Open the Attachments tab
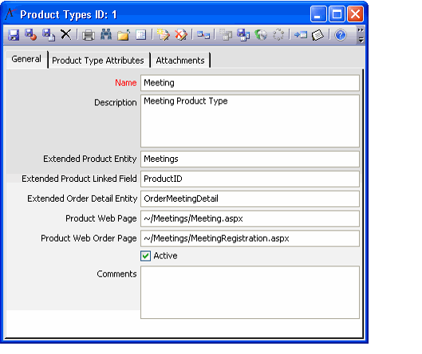Screen dimensions: 422x354 pos(180,61)
